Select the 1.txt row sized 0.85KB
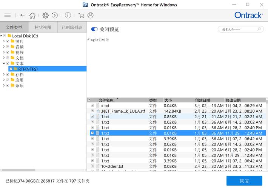Screen dimensions: 268x189 pyautogui.click(x=178, y=116)
